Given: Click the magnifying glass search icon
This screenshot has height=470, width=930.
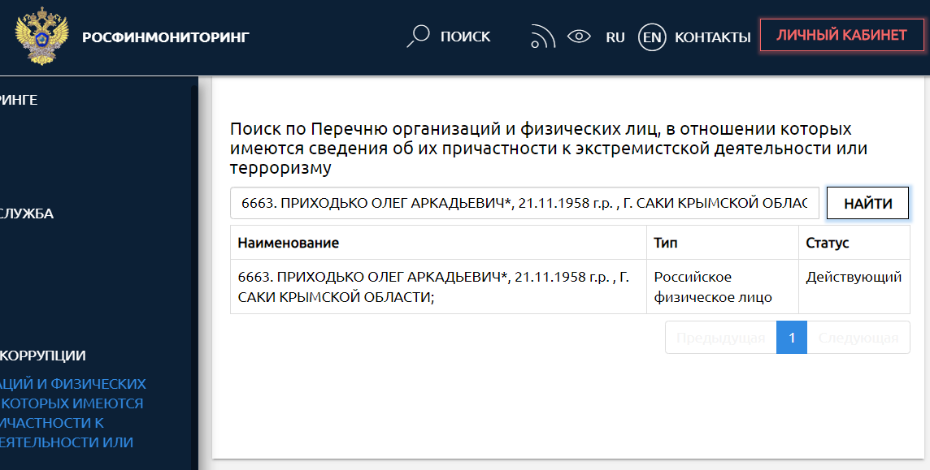Looking at the screenshot, I should click(419, 36).
